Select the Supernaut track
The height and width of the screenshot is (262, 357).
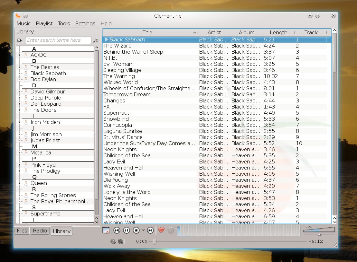click(x=215, y=113)
